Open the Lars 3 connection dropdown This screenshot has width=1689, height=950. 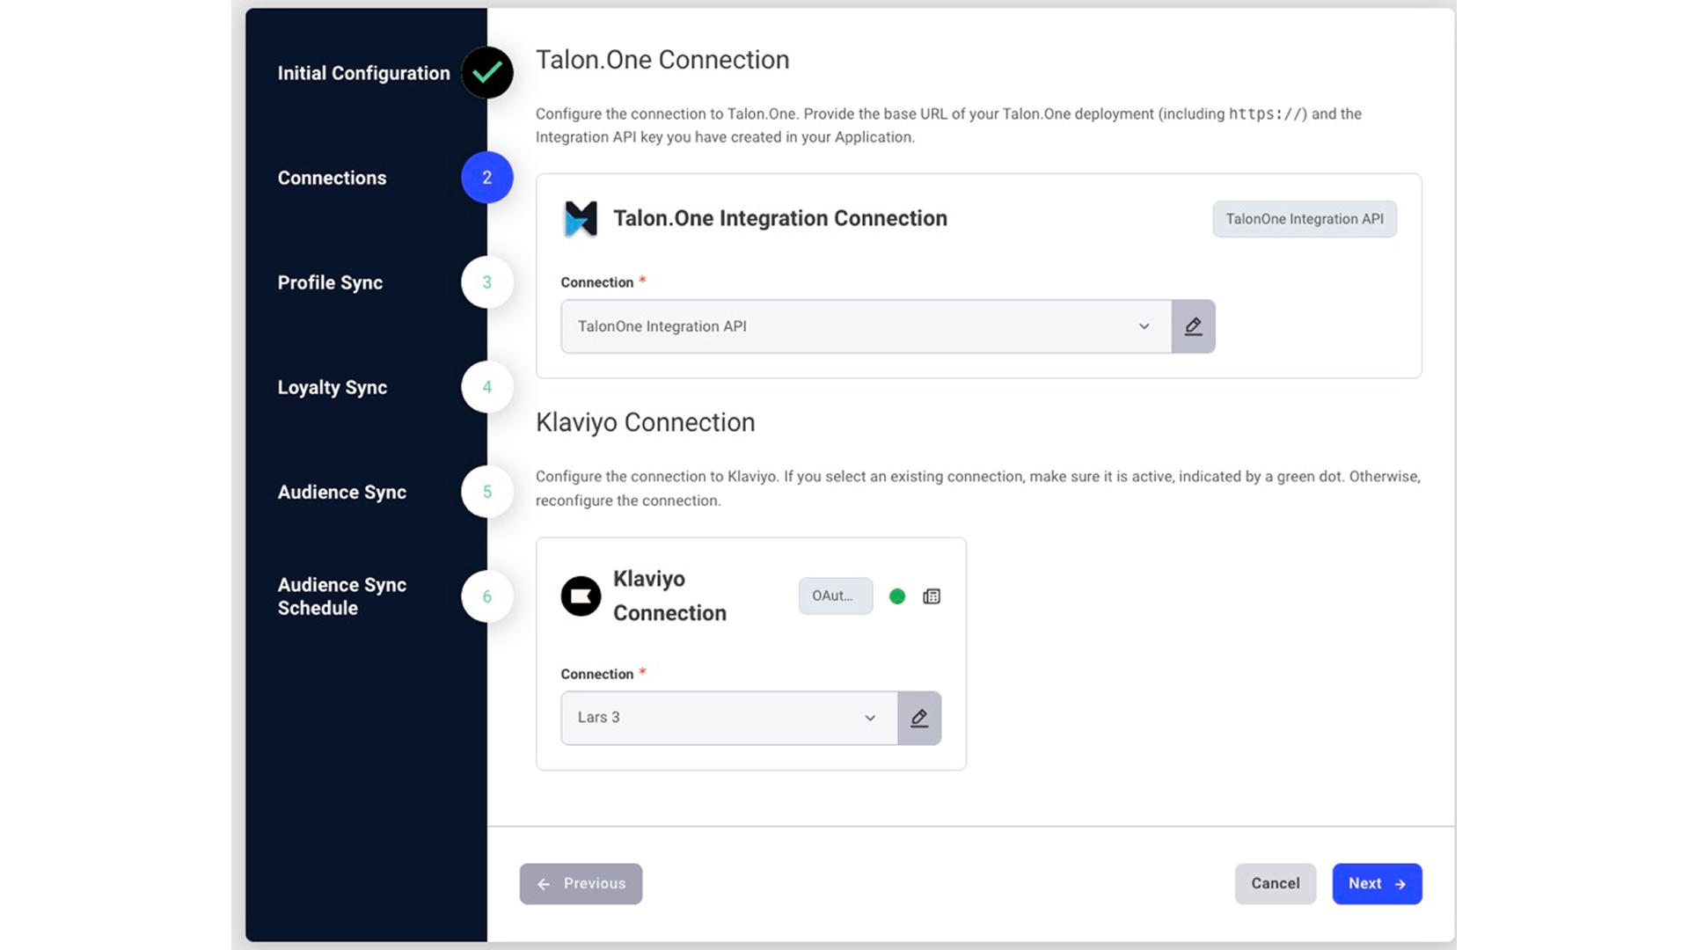pos(728,718)
